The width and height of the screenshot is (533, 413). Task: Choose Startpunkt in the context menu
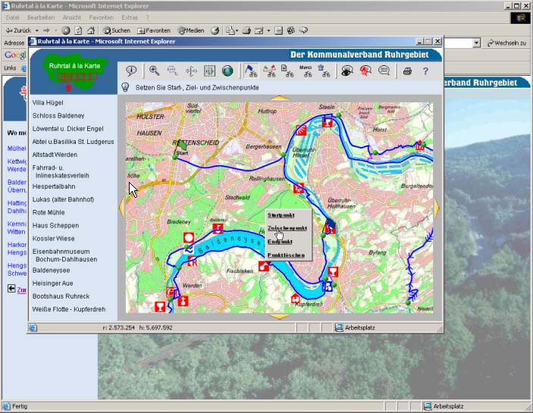(x=281, y=215)
